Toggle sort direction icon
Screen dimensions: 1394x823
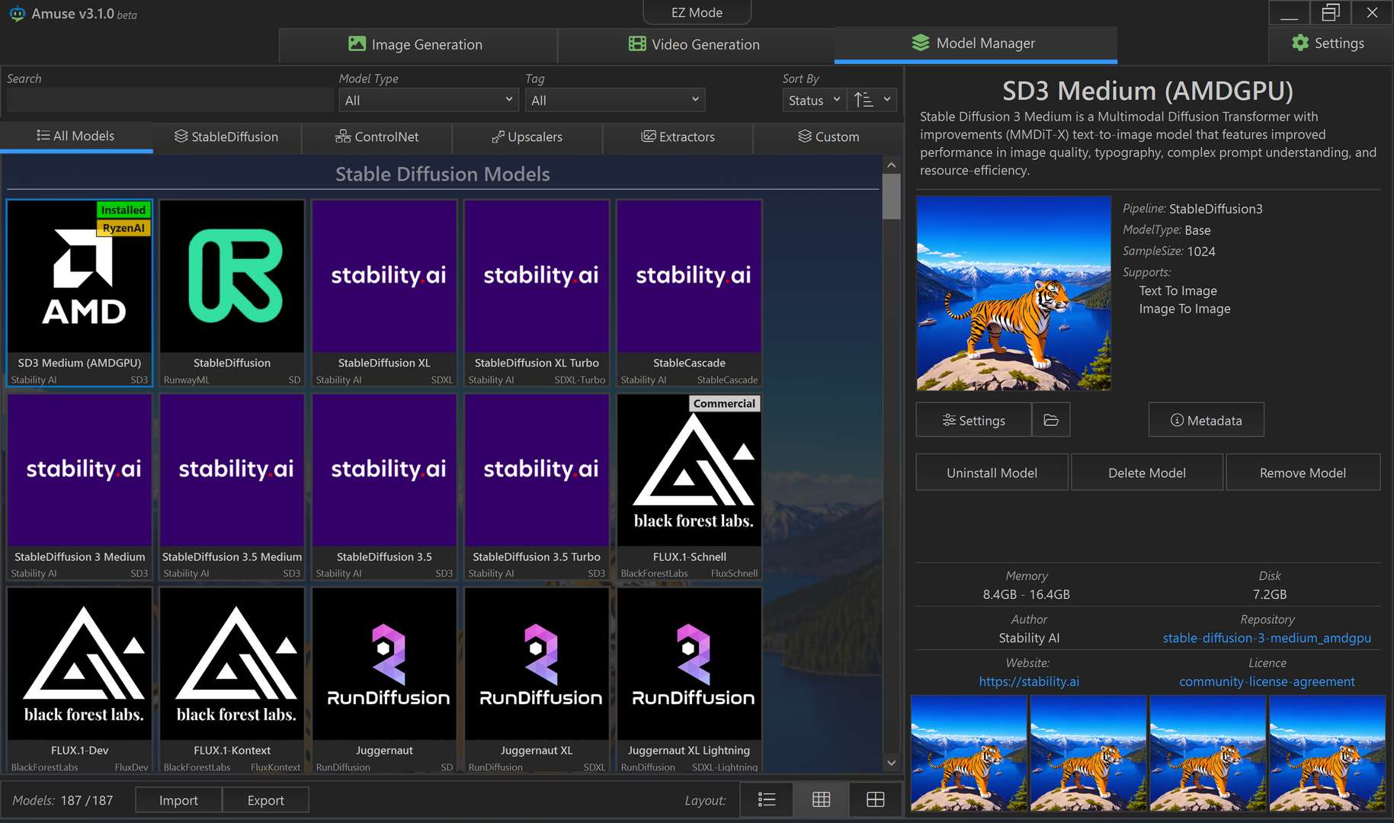coord(864,100)
